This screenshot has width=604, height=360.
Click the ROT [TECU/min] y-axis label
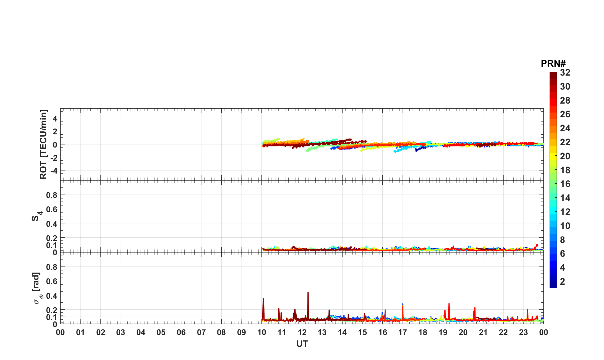(43, 144)
